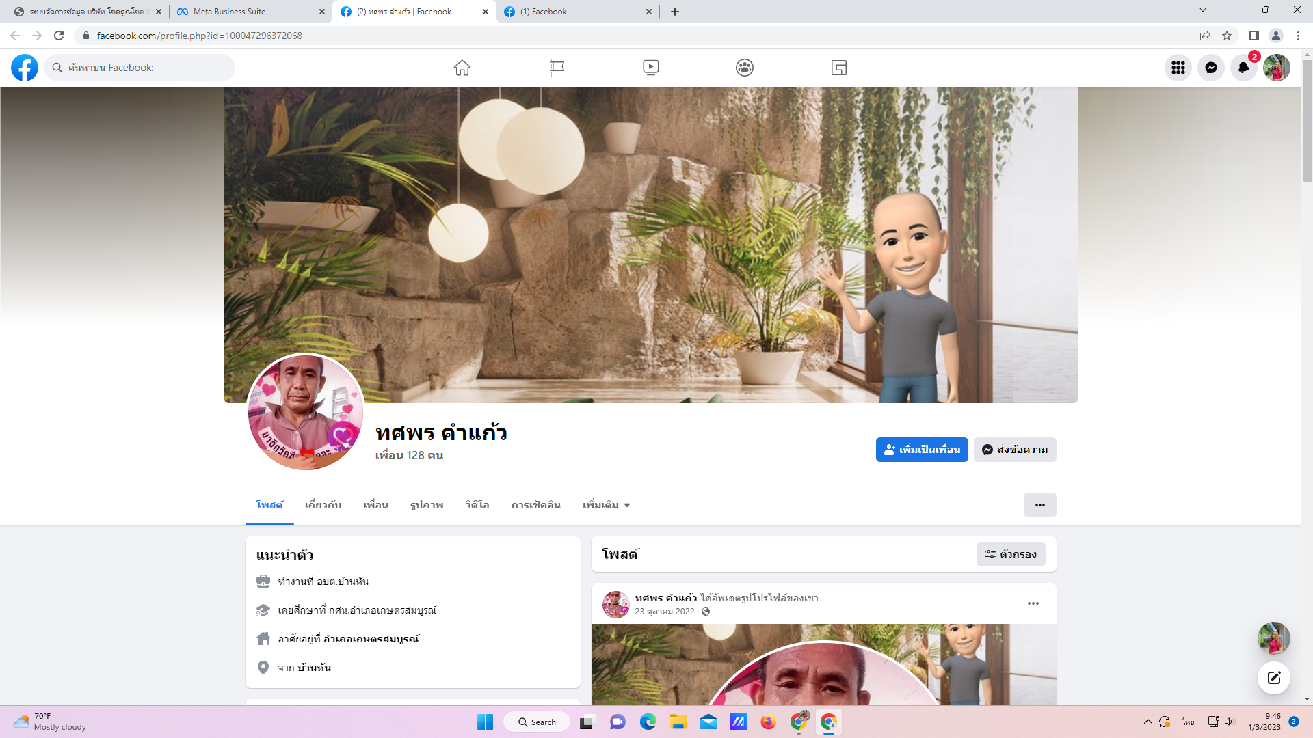Open post options three-dot menu

[1033, 603]
